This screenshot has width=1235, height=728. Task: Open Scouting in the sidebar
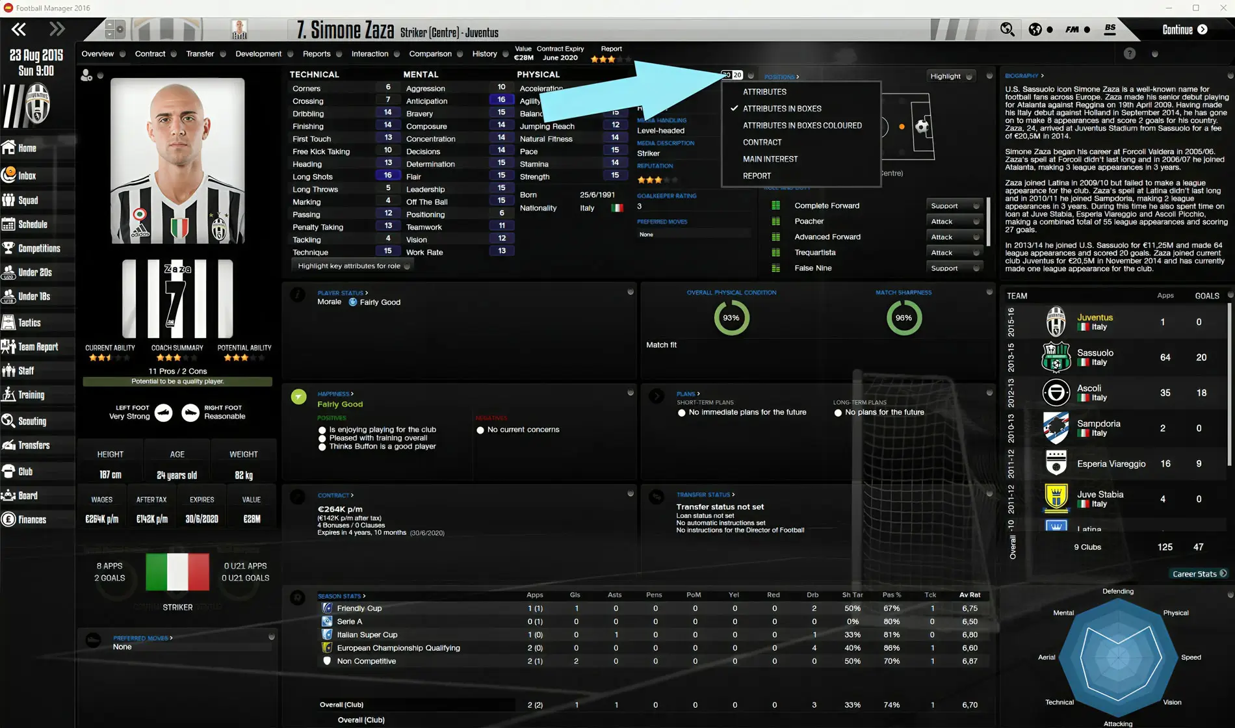tap(38, 421)
